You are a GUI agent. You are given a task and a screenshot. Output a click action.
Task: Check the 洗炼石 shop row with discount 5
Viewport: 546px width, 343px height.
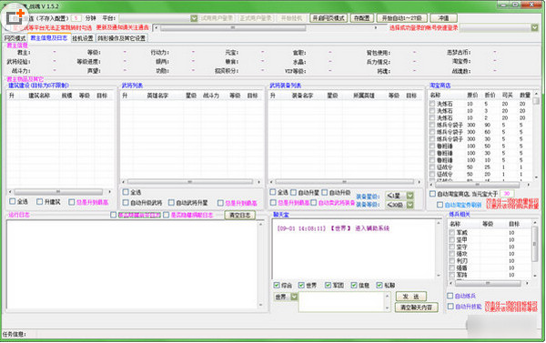tap(432, 104)
